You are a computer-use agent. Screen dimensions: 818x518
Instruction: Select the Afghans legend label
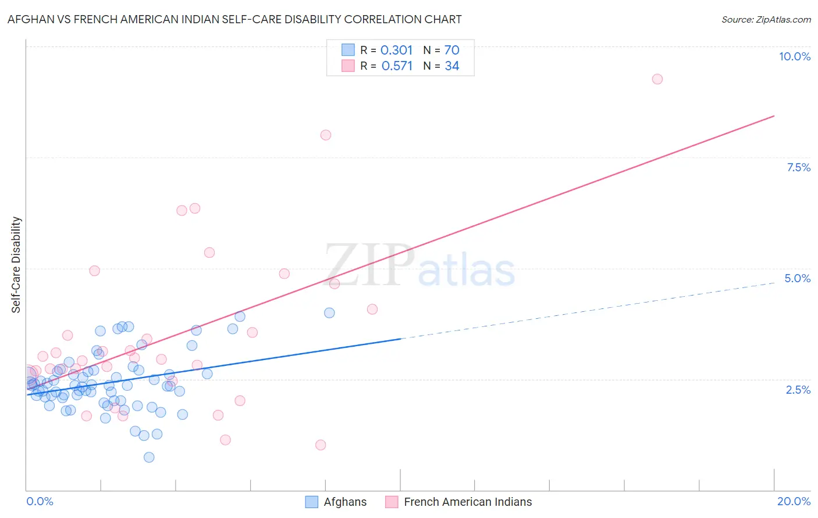345,502
